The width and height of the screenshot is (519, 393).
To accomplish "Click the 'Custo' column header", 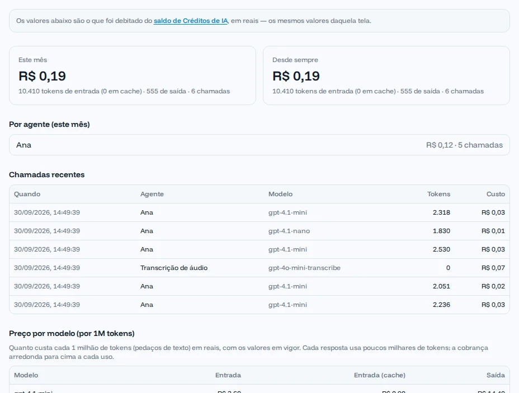I will [496, 194].
